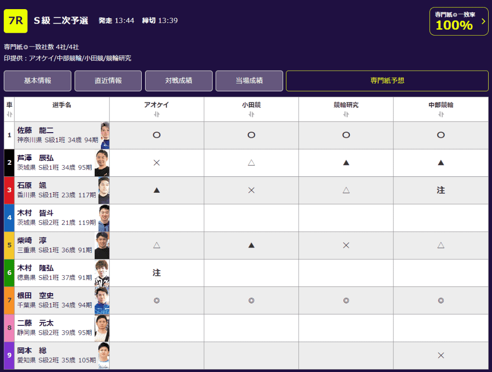
Task: Click the double-circle mark for 根田 in アオケイ
Action: [x=156, y=300]
